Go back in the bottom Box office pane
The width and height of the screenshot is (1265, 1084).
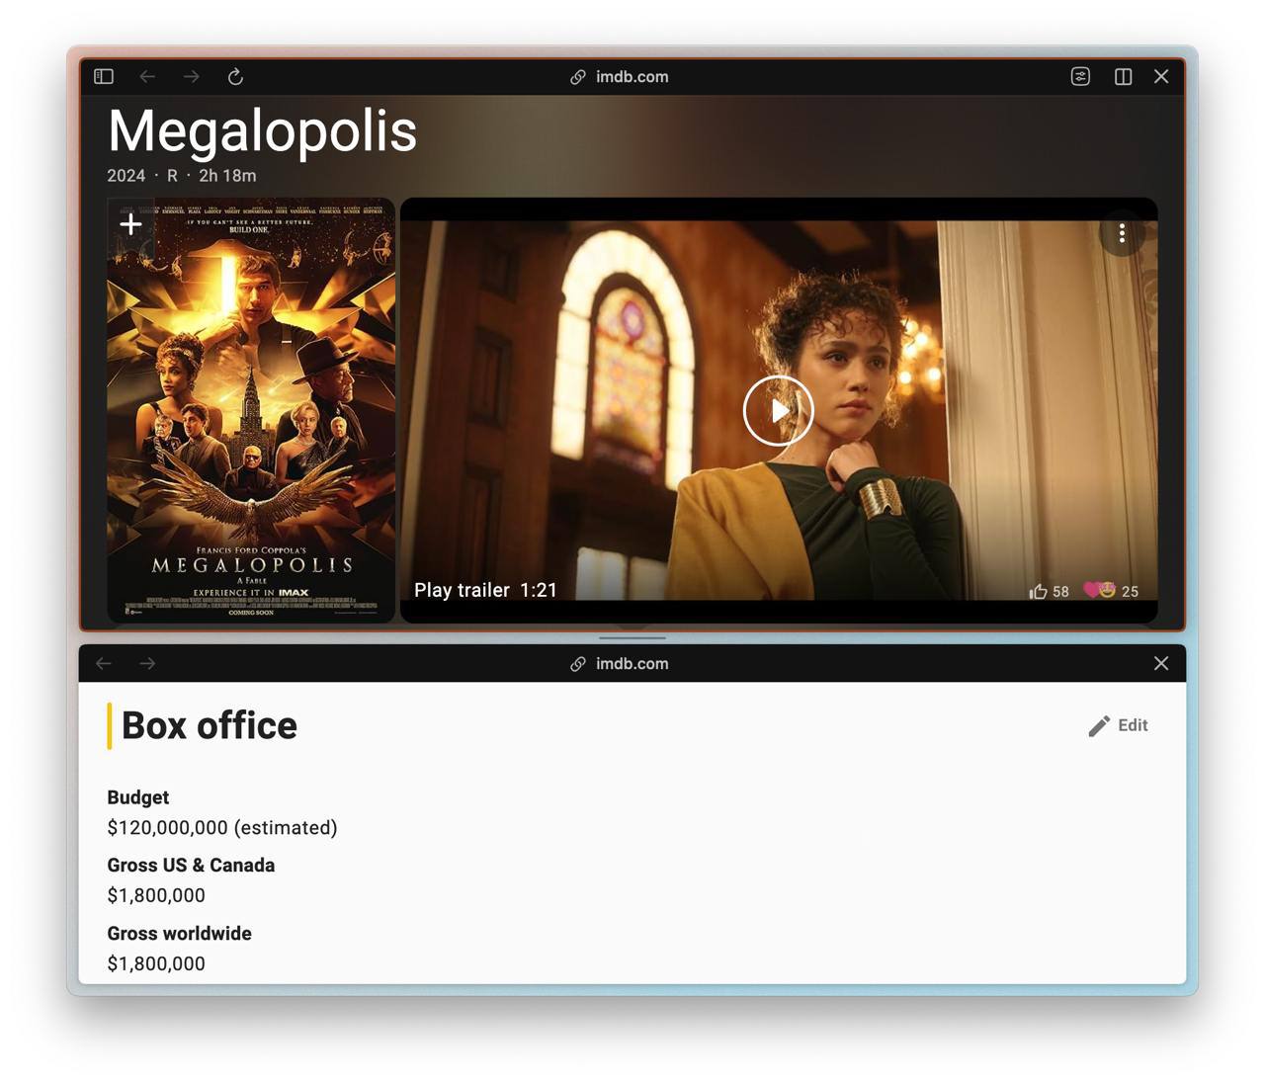(104, 663)
